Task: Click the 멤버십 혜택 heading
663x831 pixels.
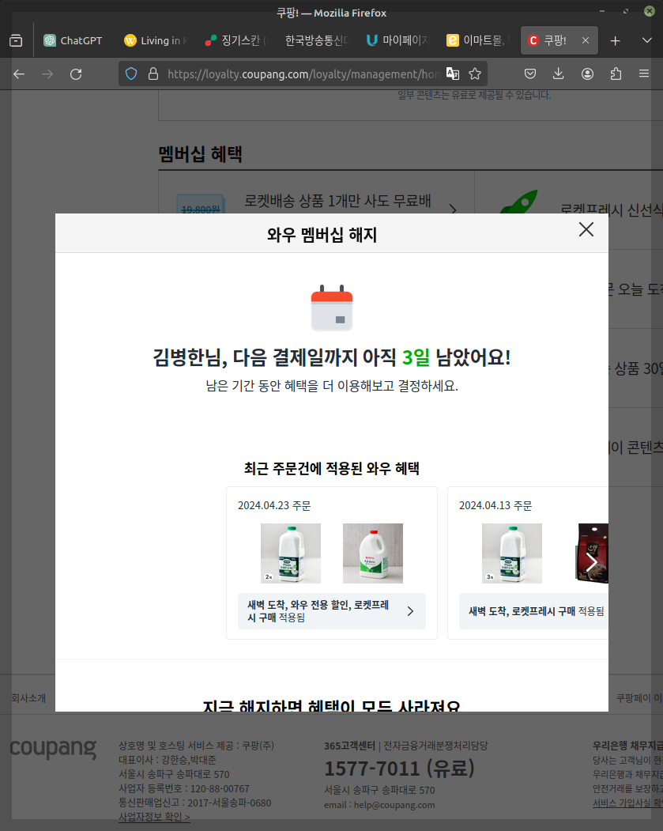Action: coord(200,154)
